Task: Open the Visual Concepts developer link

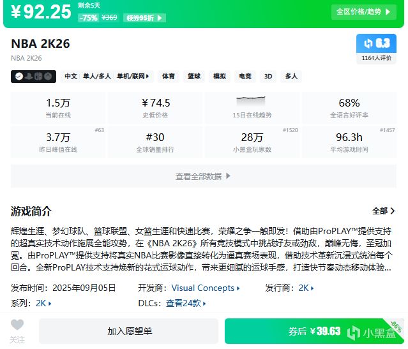Action: coord(206,288)
